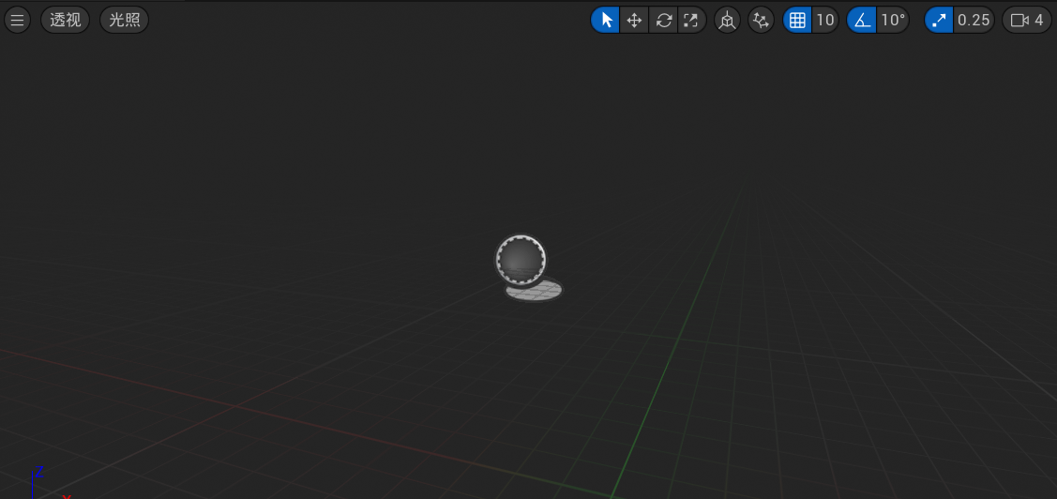Image resolution: width=1057 pixels, height=499 pixels.
Task: Toggle surface snapping options icon
Action: pyautogui.click(x=761, y=21)
